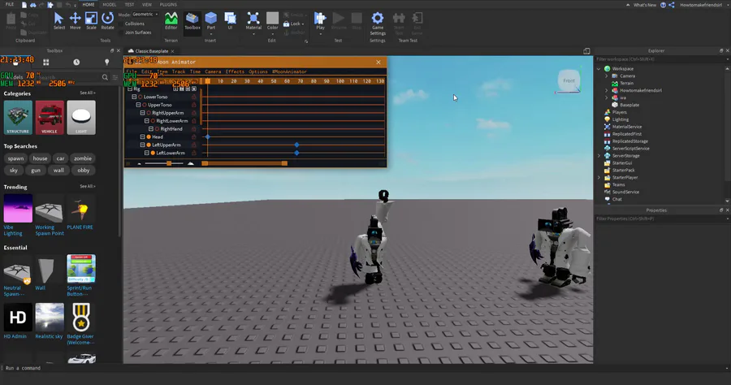Toggle lock on RightHand track

tap(194, 129)
